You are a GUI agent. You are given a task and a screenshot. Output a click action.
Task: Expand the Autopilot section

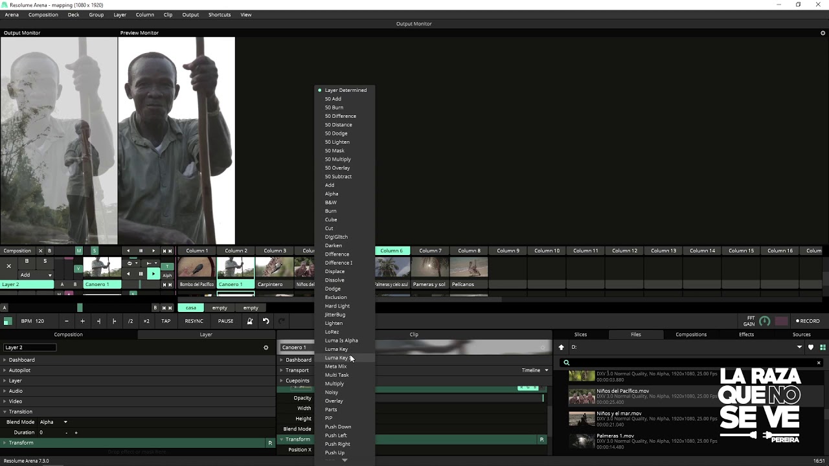(x=19, y=370)
